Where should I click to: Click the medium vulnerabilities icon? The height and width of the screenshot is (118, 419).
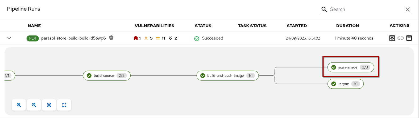[x=158, y=38]
